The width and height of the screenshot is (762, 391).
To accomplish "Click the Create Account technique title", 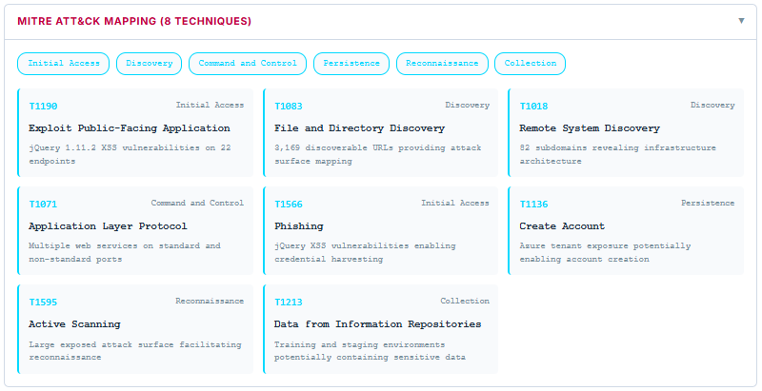I will click(562, 226).
